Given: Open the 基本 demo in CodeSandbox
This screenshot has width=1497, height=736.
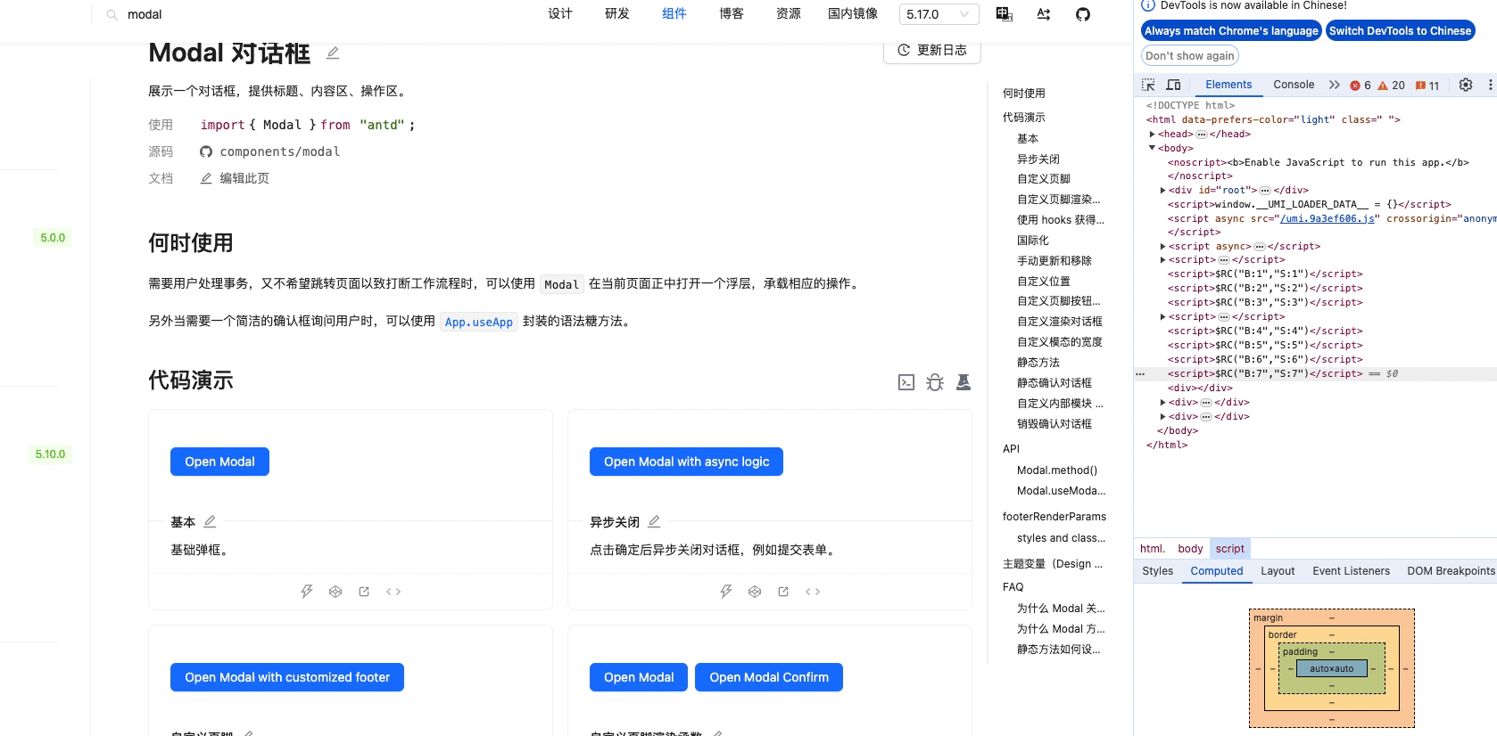Looking at the screenshot, I should tap(335, 592).
